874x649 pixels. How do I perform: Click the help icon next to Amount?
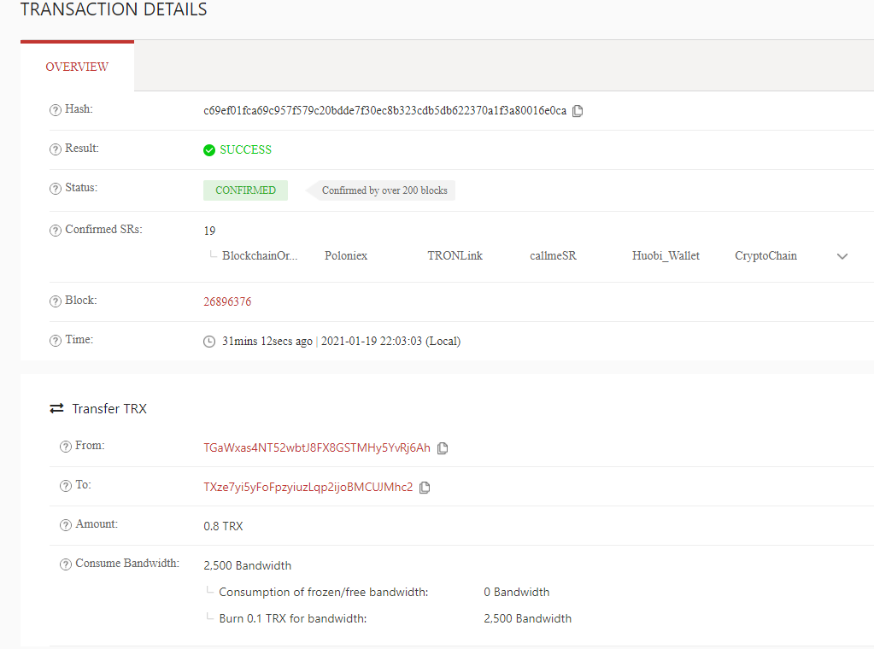coord(66,525)
